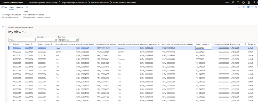258x103 pixels.
Task: Switch to the Options tab
Action: (x=19, y=7)
